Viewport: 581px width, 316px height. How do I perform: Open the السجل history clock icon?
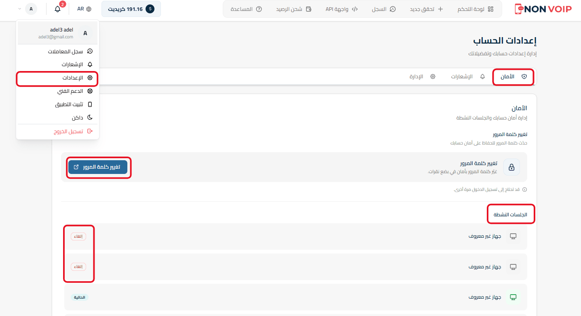(x=393, y=9)
